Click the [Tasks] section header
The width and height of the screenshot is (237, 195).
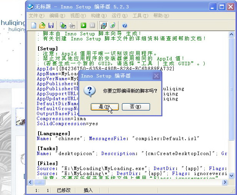(48, 149)
